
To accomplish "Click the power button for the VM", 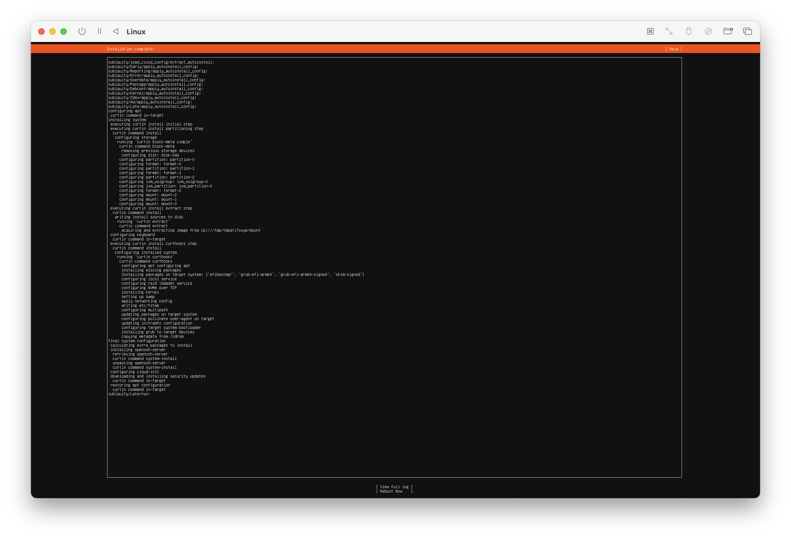I will [82, 31].
